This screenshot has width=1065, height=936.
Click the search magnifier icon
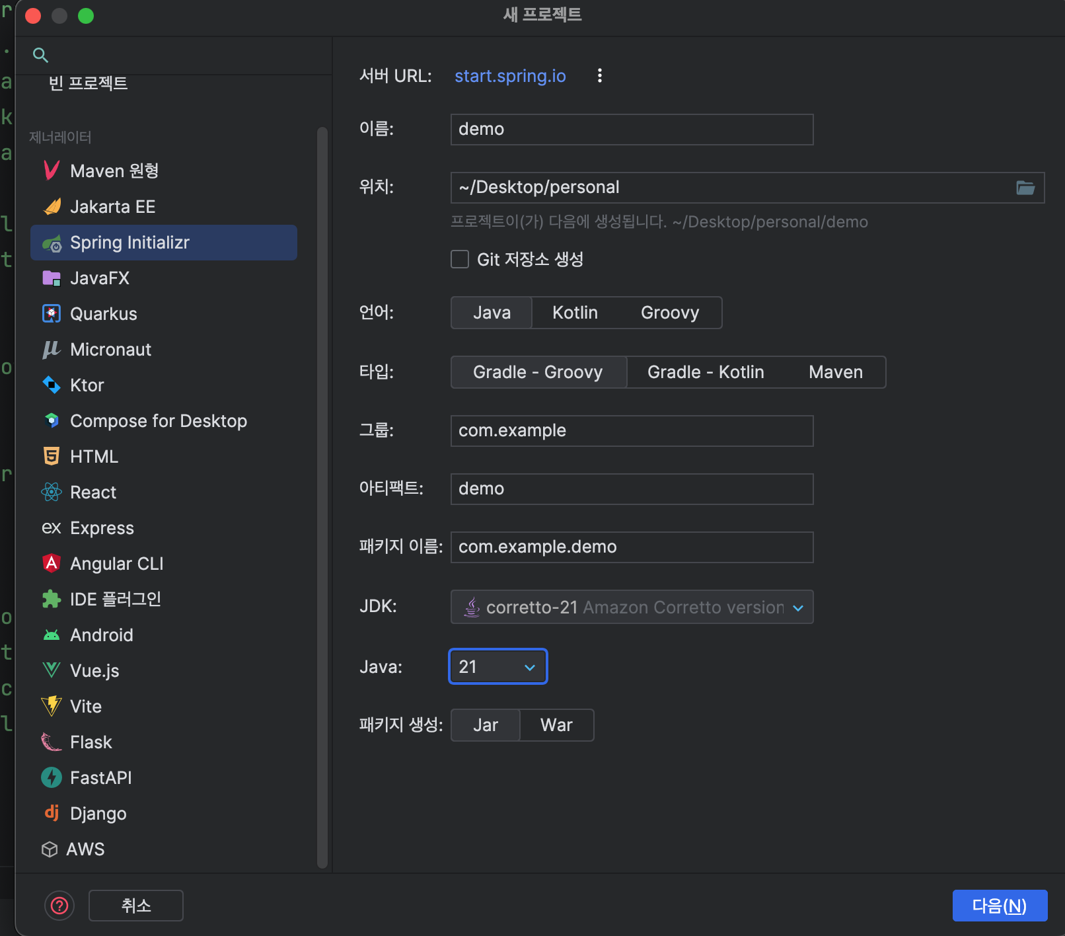point(40,56)
